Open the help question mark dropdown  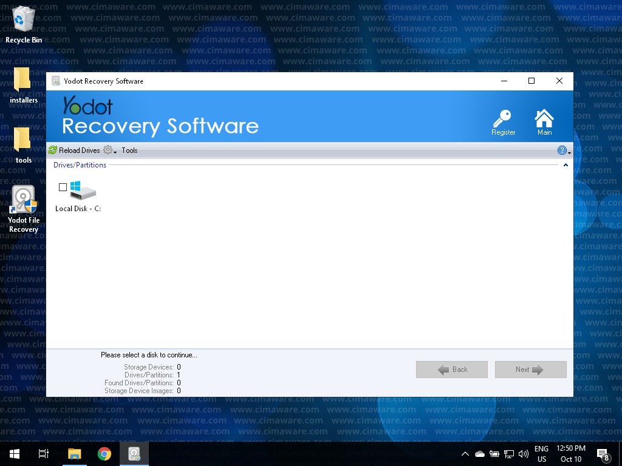pyautogui.click(x=564, y=150)
